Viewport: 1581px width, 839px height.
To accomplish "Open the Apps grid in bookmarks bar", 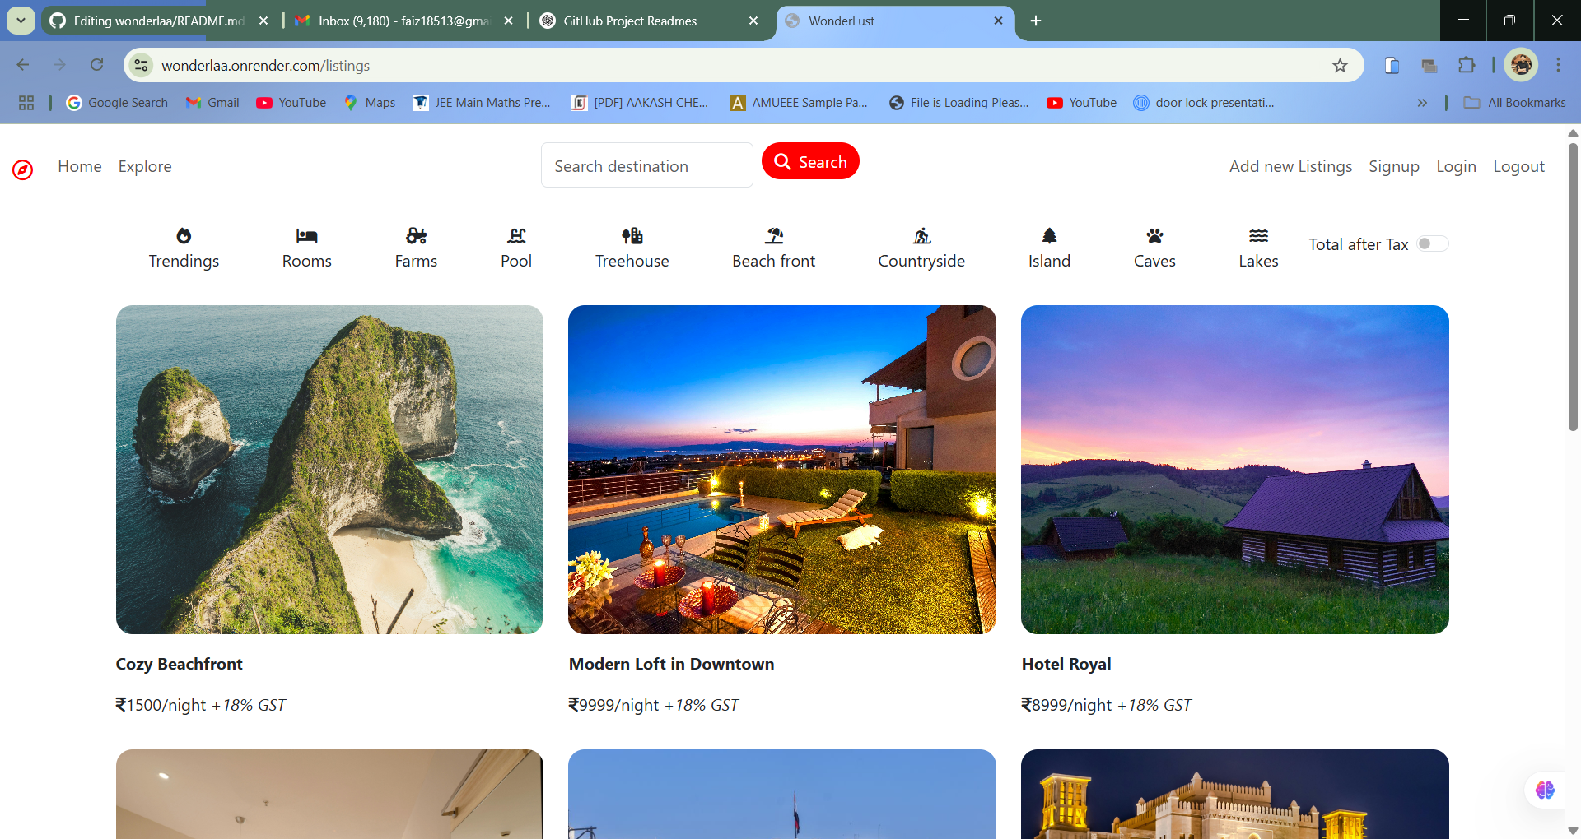I will pyautogui.click(x=26, y=103).
